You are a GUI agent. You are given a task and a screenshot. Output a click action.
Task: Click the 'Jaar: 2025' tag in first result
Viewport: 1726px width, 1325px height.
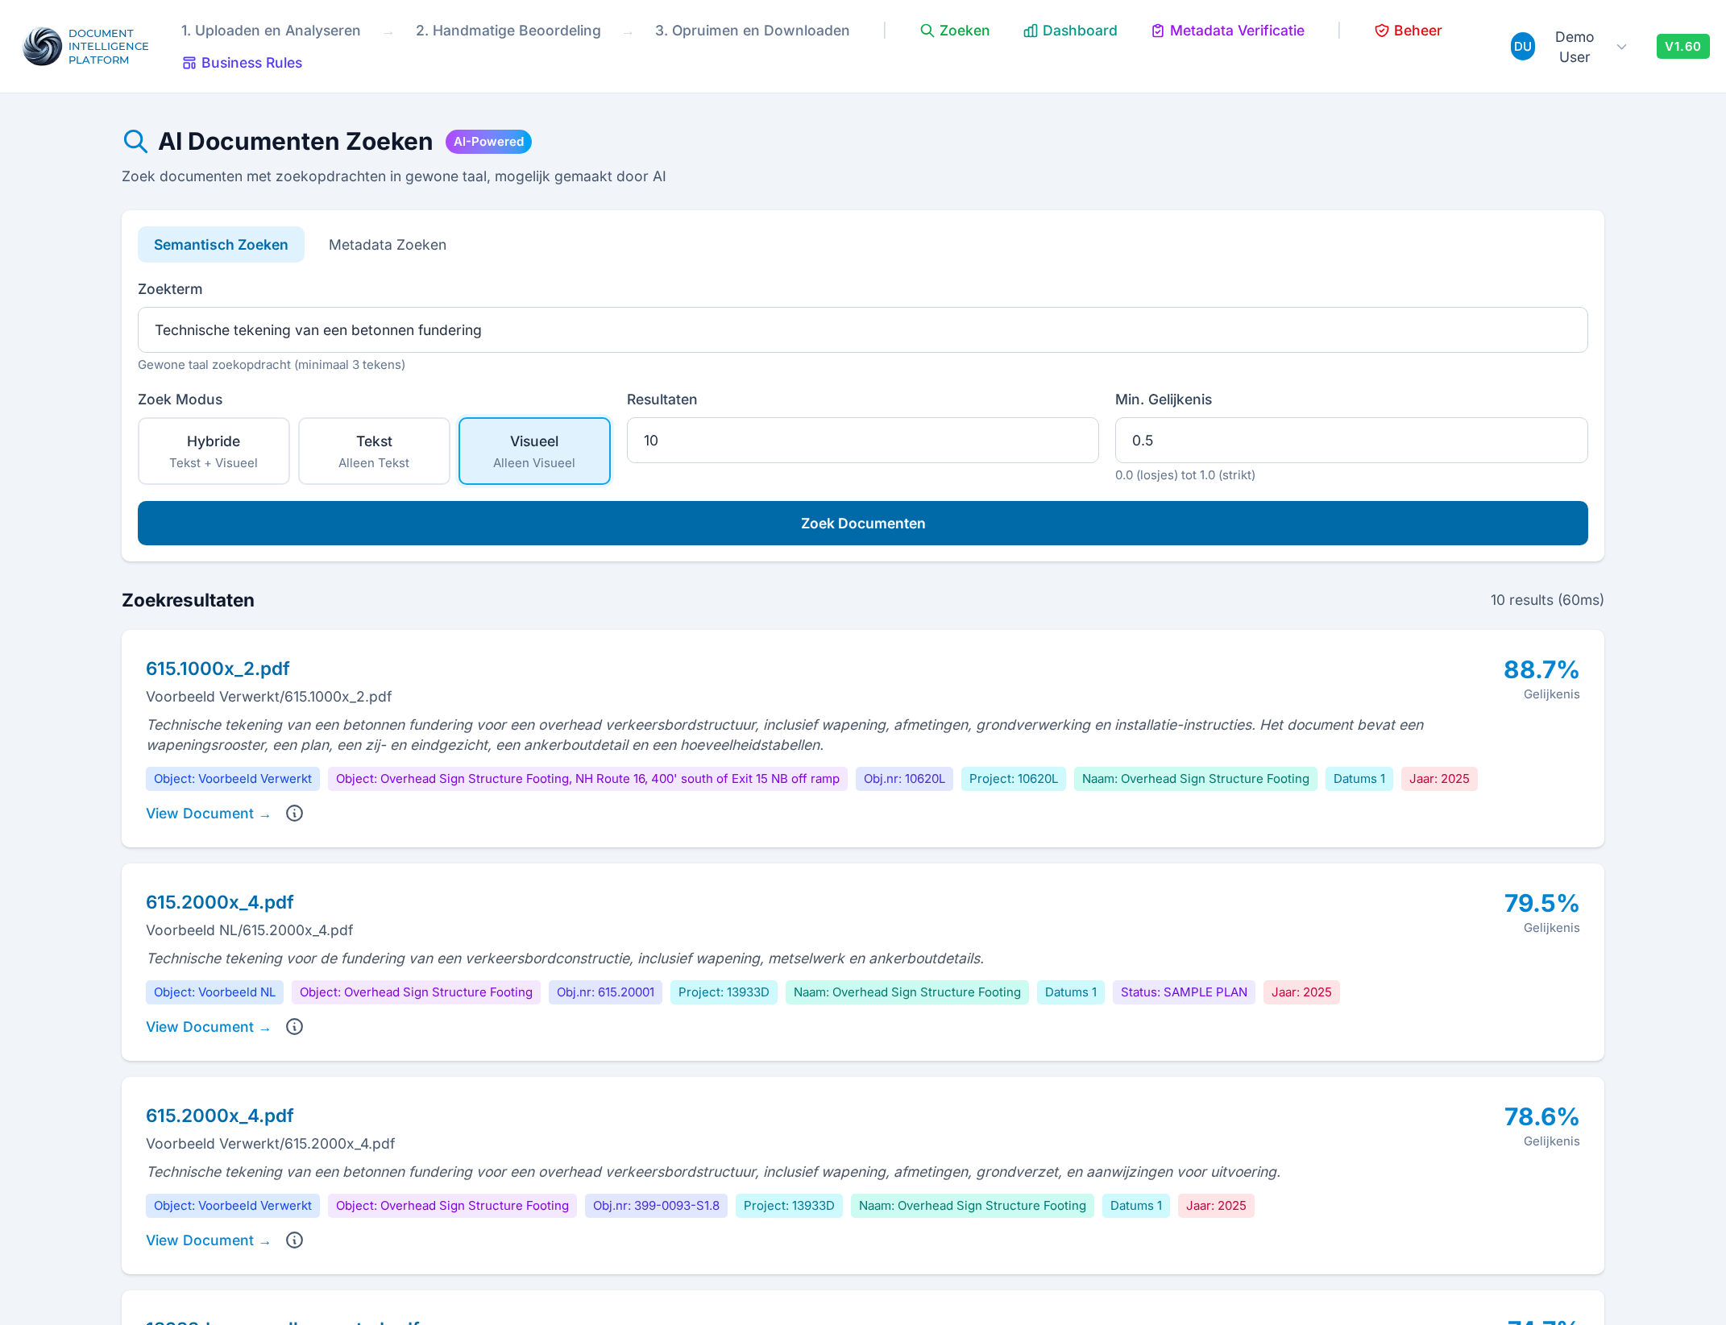1439,779
